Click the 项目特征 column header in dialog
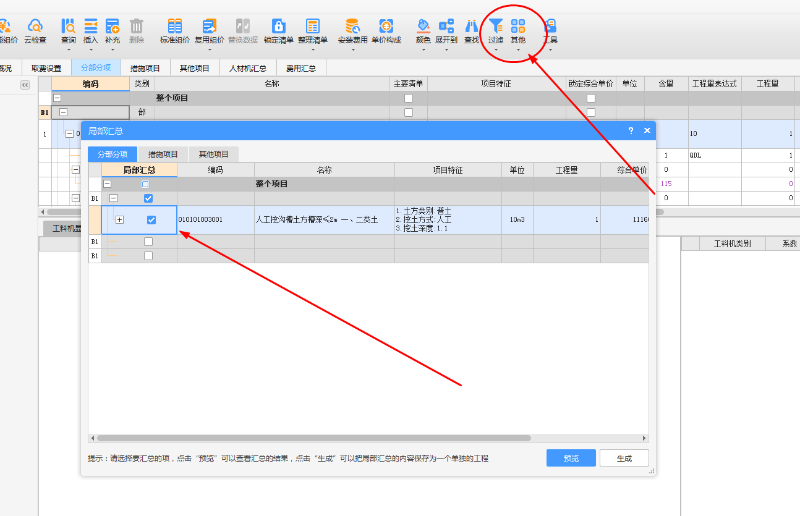This screenshot has width=800, height=516. tap(448, 170)
